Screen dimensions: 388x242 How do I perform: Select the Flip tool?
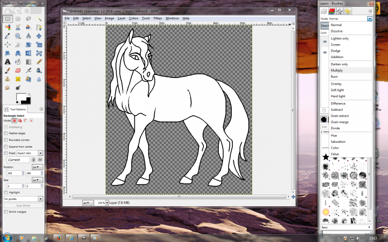click(29, 53)
